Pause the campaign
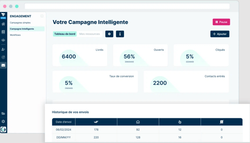This screenshot has height=143, width=250. (x=221, y=22)
